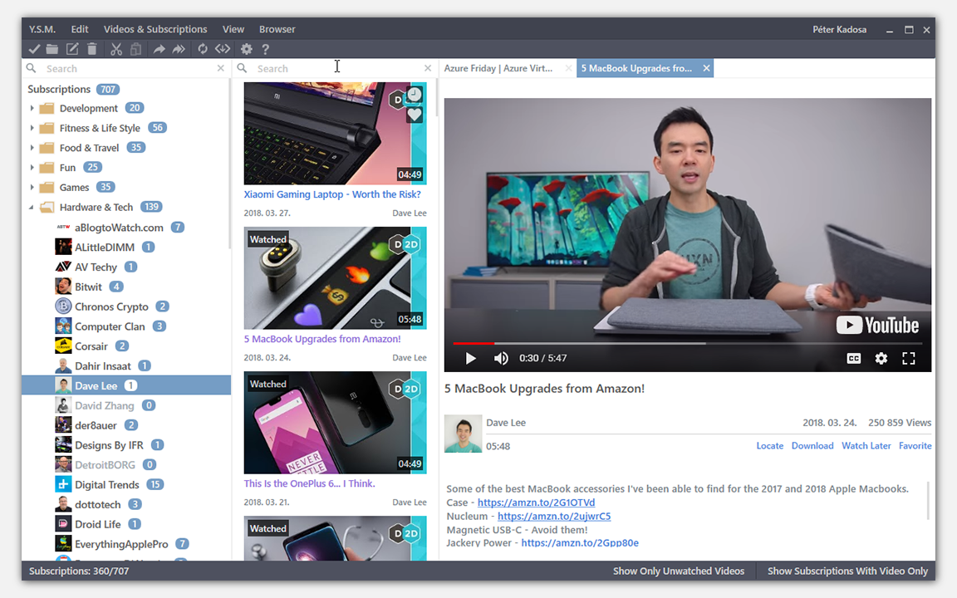Open YouTube player settings gear
This screenshot has width=957, height=598.
coord(881,358)
